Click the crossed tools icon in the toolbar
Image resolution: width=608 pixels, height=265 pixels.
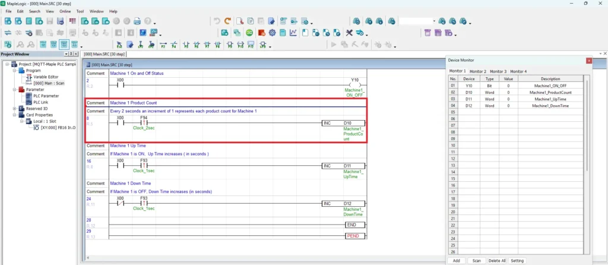(350, 33)
